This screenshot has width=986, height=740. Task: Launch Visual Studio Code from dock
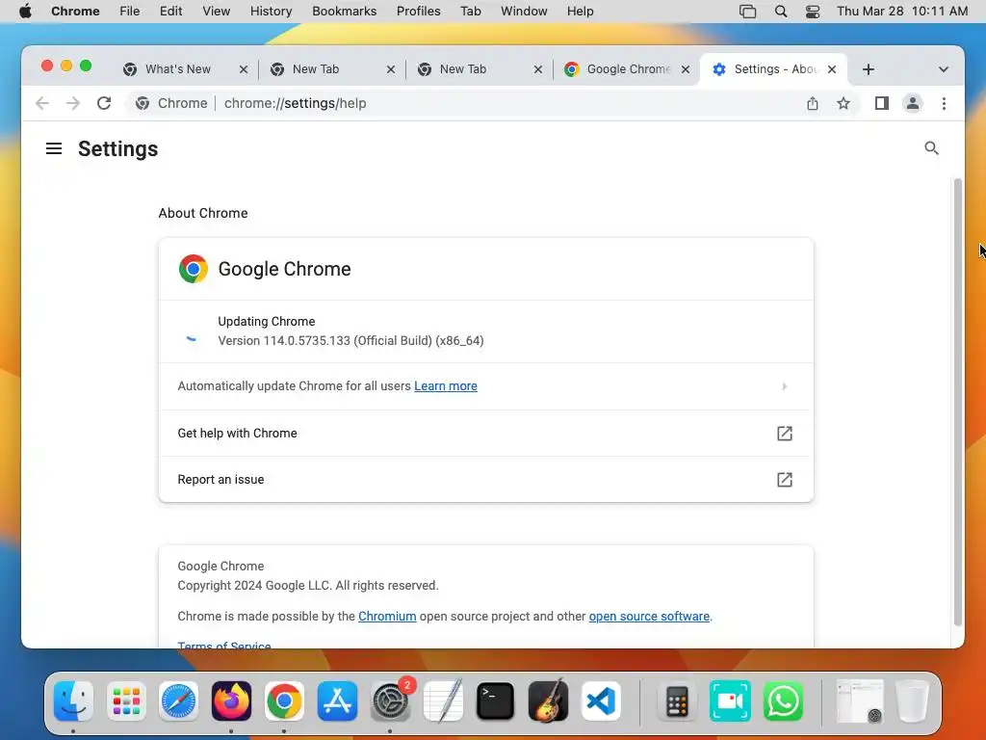click(601, 700)
